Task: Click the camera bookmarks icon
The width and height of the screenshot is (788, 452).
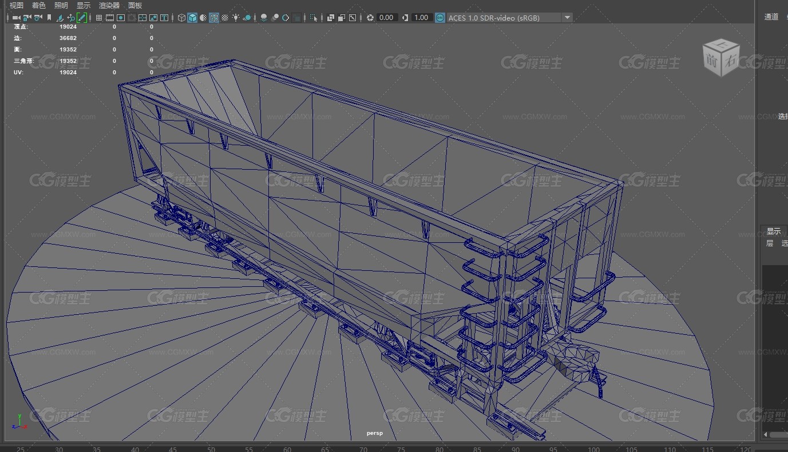Action: (x=49, y=18)
